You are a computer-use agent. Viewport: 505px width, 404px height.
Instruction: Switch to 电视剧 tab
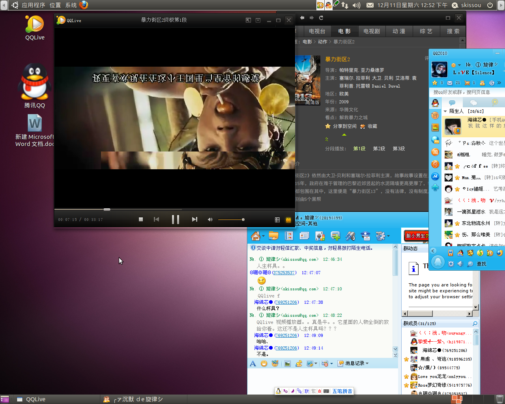click(372, 31)
